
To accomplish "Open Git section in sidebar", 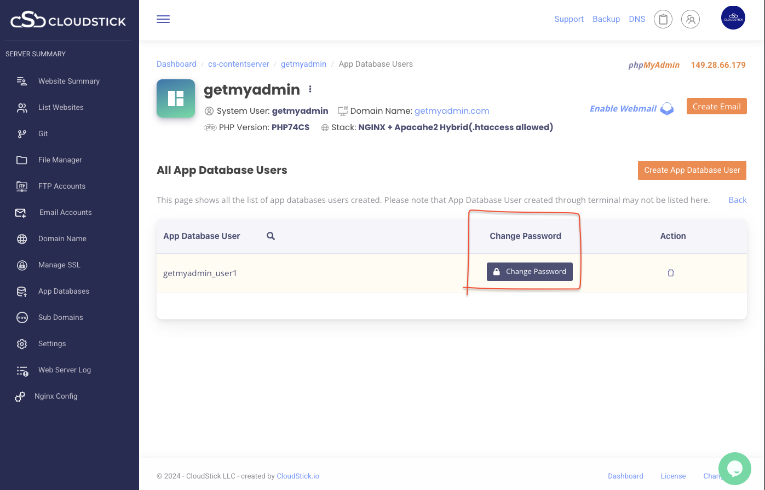I will (x=43, y=133).
